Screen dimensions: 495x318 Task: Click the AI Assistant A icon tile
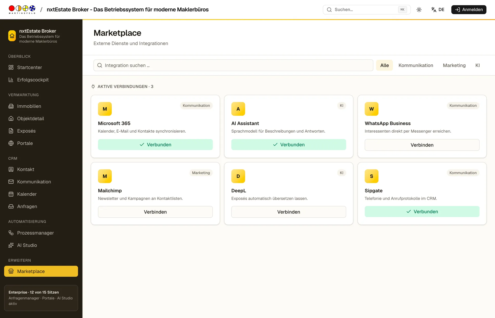tap(238, 109)
